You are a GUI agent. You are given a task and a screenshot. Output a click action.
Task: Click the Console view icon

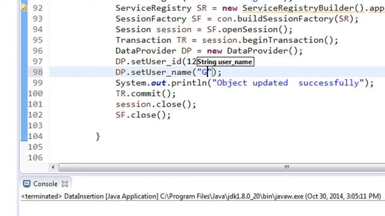[x=26, y=184]
